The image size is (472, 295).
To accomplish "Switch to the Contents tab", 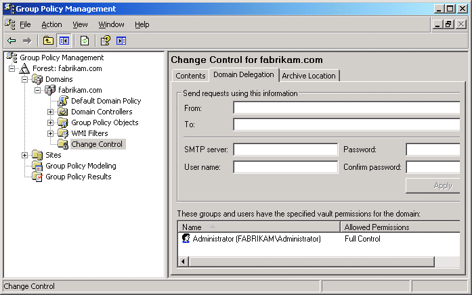I will click(x=190, y=76).
